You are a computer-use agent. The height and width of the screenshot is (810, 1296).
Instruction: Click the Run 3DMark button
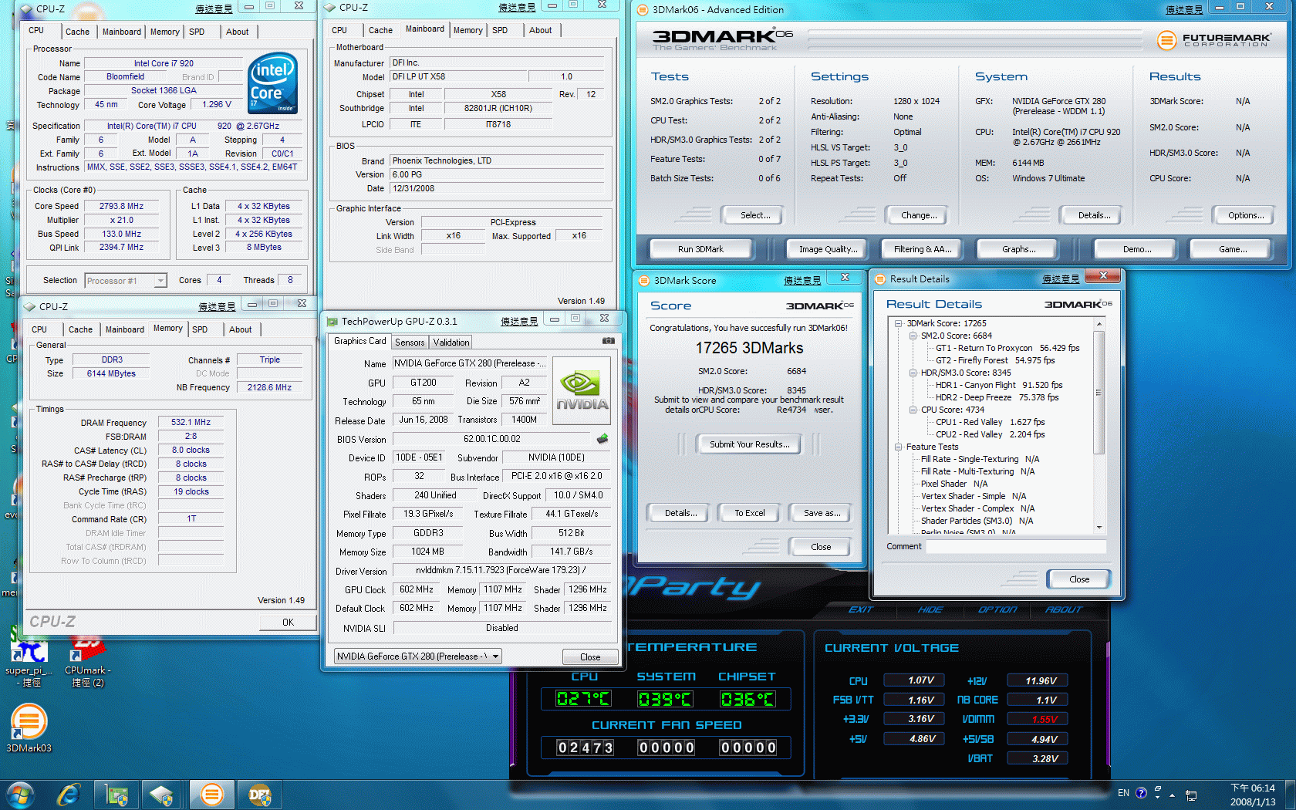click(700, 249)
